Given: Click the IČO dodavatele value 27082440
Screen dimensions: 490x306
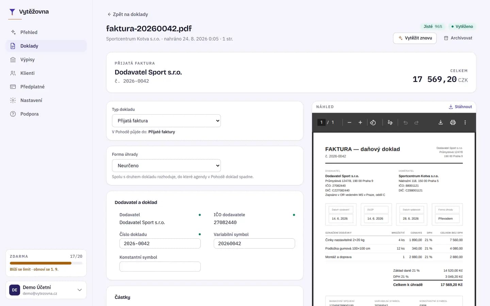Looking at the screenshot, I should click(x=225, y=222).
